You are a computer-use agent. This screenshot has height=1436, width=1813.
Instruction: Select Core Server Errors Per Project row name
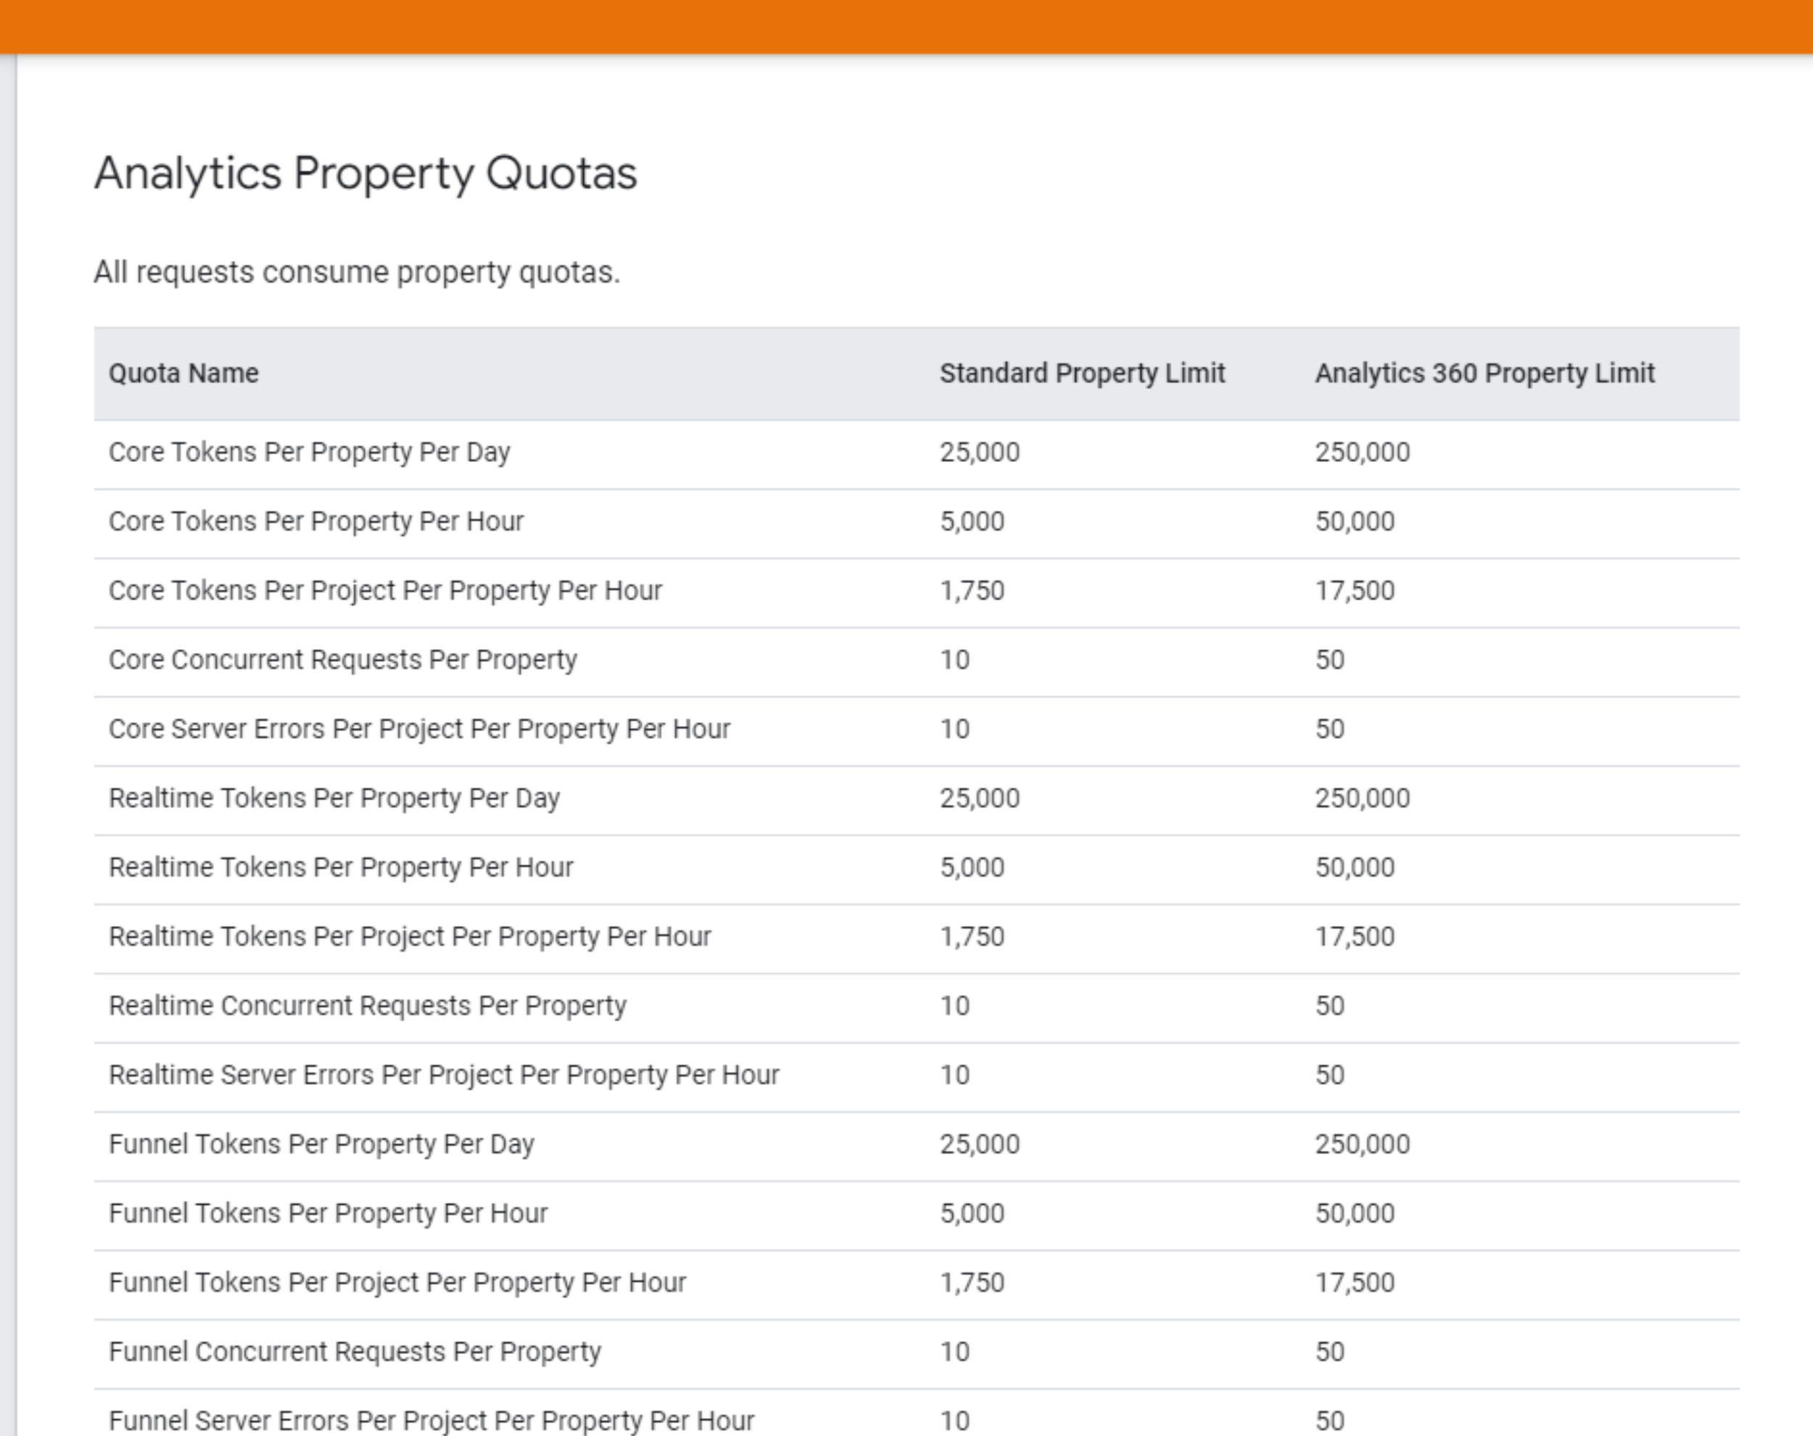[x=419, y=729]
